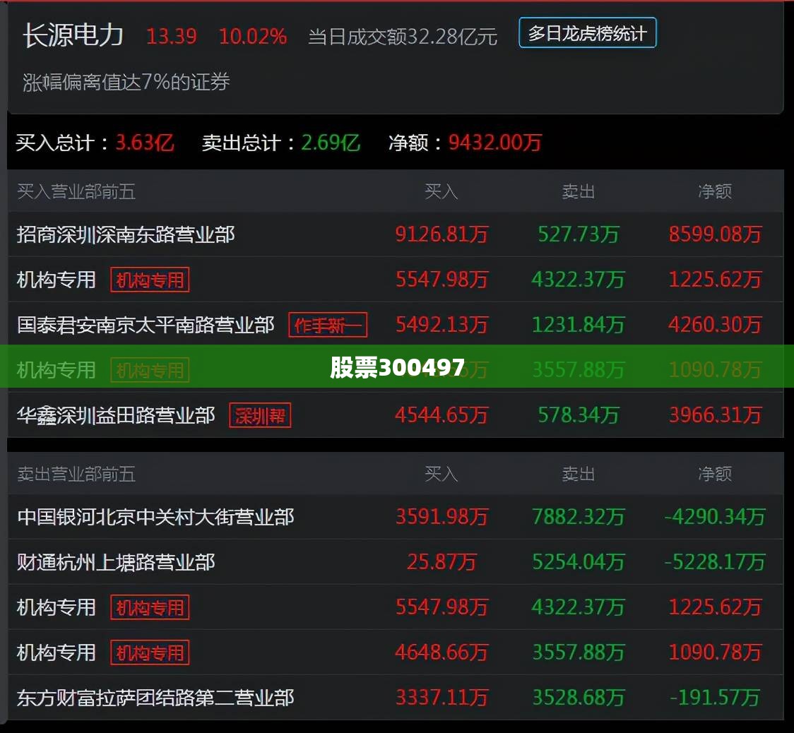This screenshot has height=733, width=794.
Task: Click 机构专用 tag in the 4648.66万 row
Action: click(x=150, y=652)
